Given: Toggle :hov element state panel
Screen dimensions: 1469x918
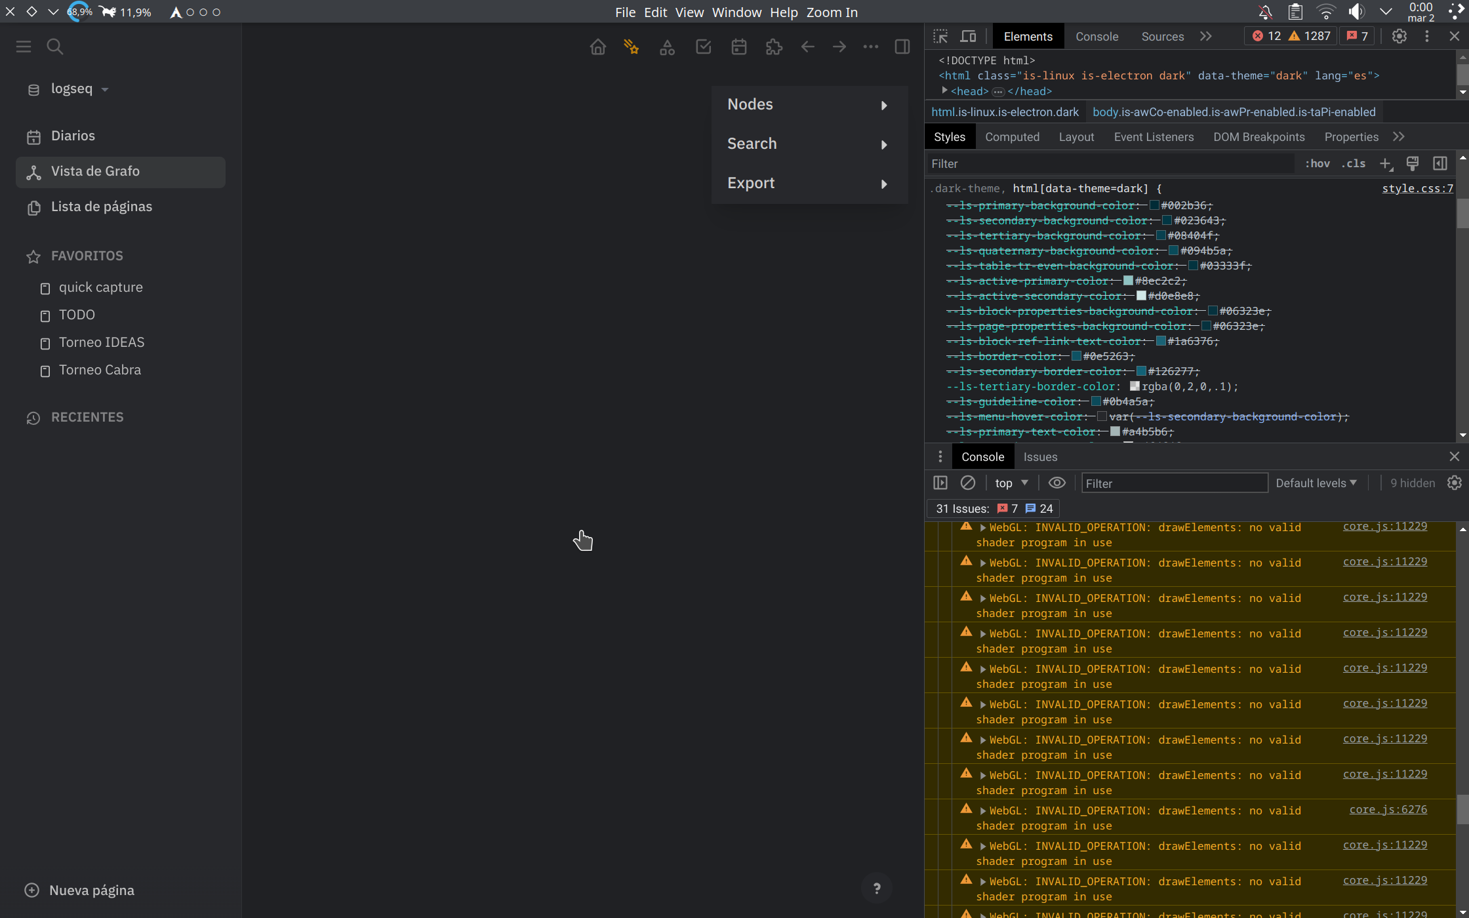Looking at the screenshot, I should point(1317,164).
